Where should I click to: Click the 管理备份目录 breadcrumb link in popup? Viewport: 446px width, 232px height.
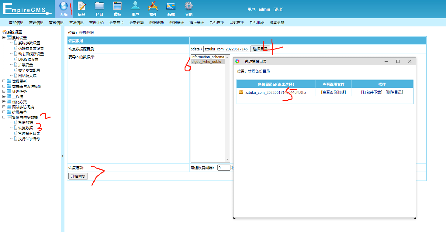coord(259,71)
